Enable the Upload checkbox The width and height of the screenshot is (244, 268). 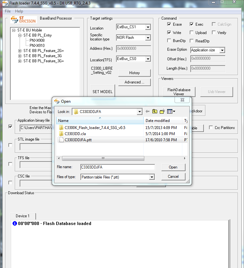tap(192, 32)
